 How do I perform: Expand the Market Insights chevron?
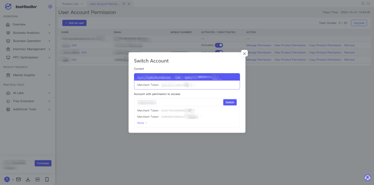[49, 75]
